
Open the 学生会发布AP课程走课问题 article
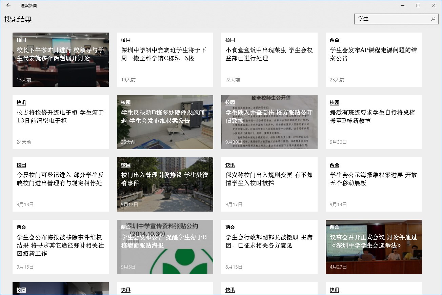click(374, 60)
